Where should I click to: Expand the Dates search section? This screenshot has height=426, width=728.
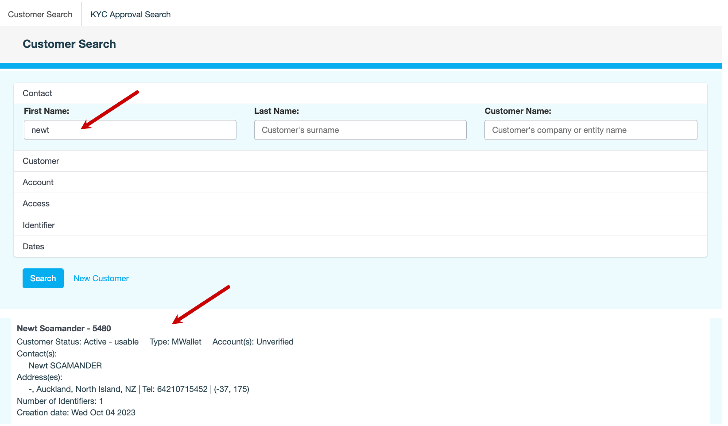click(x=33, y=247)
